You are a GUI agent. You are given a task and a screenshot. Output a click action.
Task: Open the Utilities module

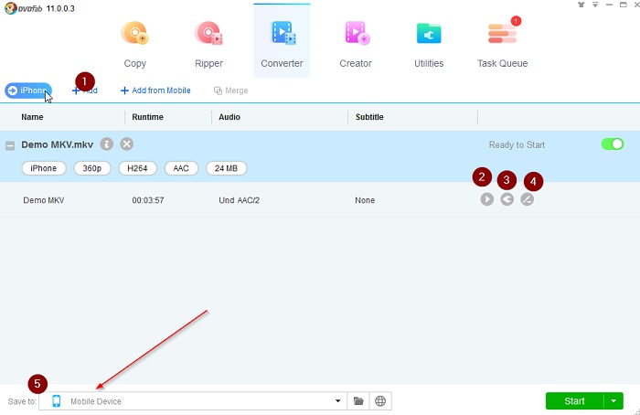[x=429, y=45]
